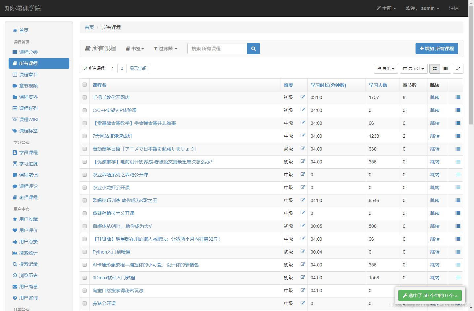
Task: Select checkbox of 农业小龙虾公开课
Action: (x=85, y=188)
